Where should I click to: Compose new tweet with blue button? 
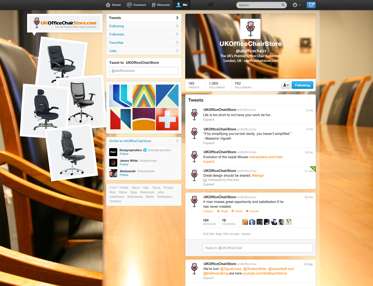(311, 5)
